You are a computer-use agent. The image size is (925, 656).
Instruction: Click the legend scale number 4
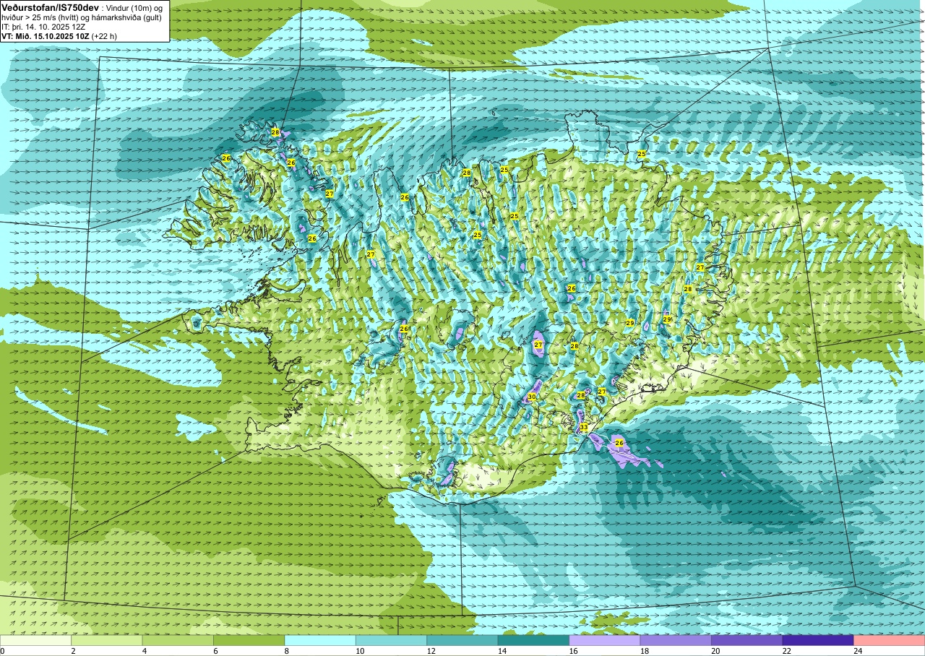click(145, 651)
